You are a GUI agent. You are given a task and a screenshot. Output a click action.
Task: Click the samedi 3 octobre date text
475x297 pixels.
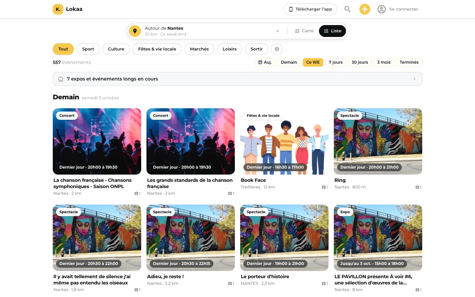tap(100, 98)
